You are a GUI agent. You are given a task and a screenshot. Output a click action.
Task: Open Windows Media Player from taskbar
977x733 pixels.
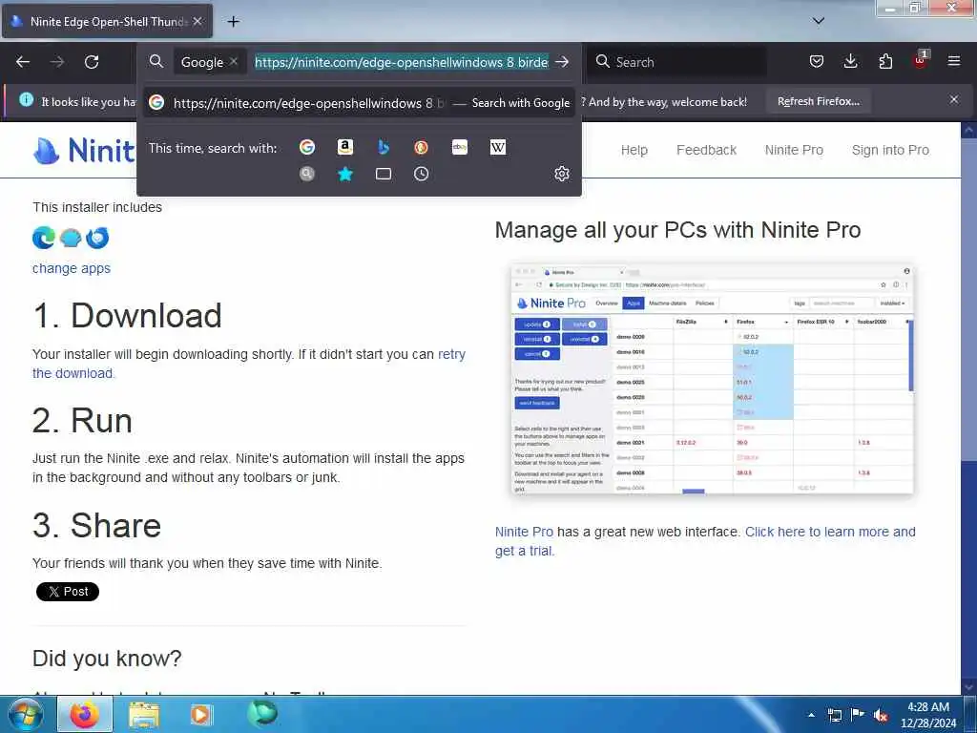coord(200,715)
